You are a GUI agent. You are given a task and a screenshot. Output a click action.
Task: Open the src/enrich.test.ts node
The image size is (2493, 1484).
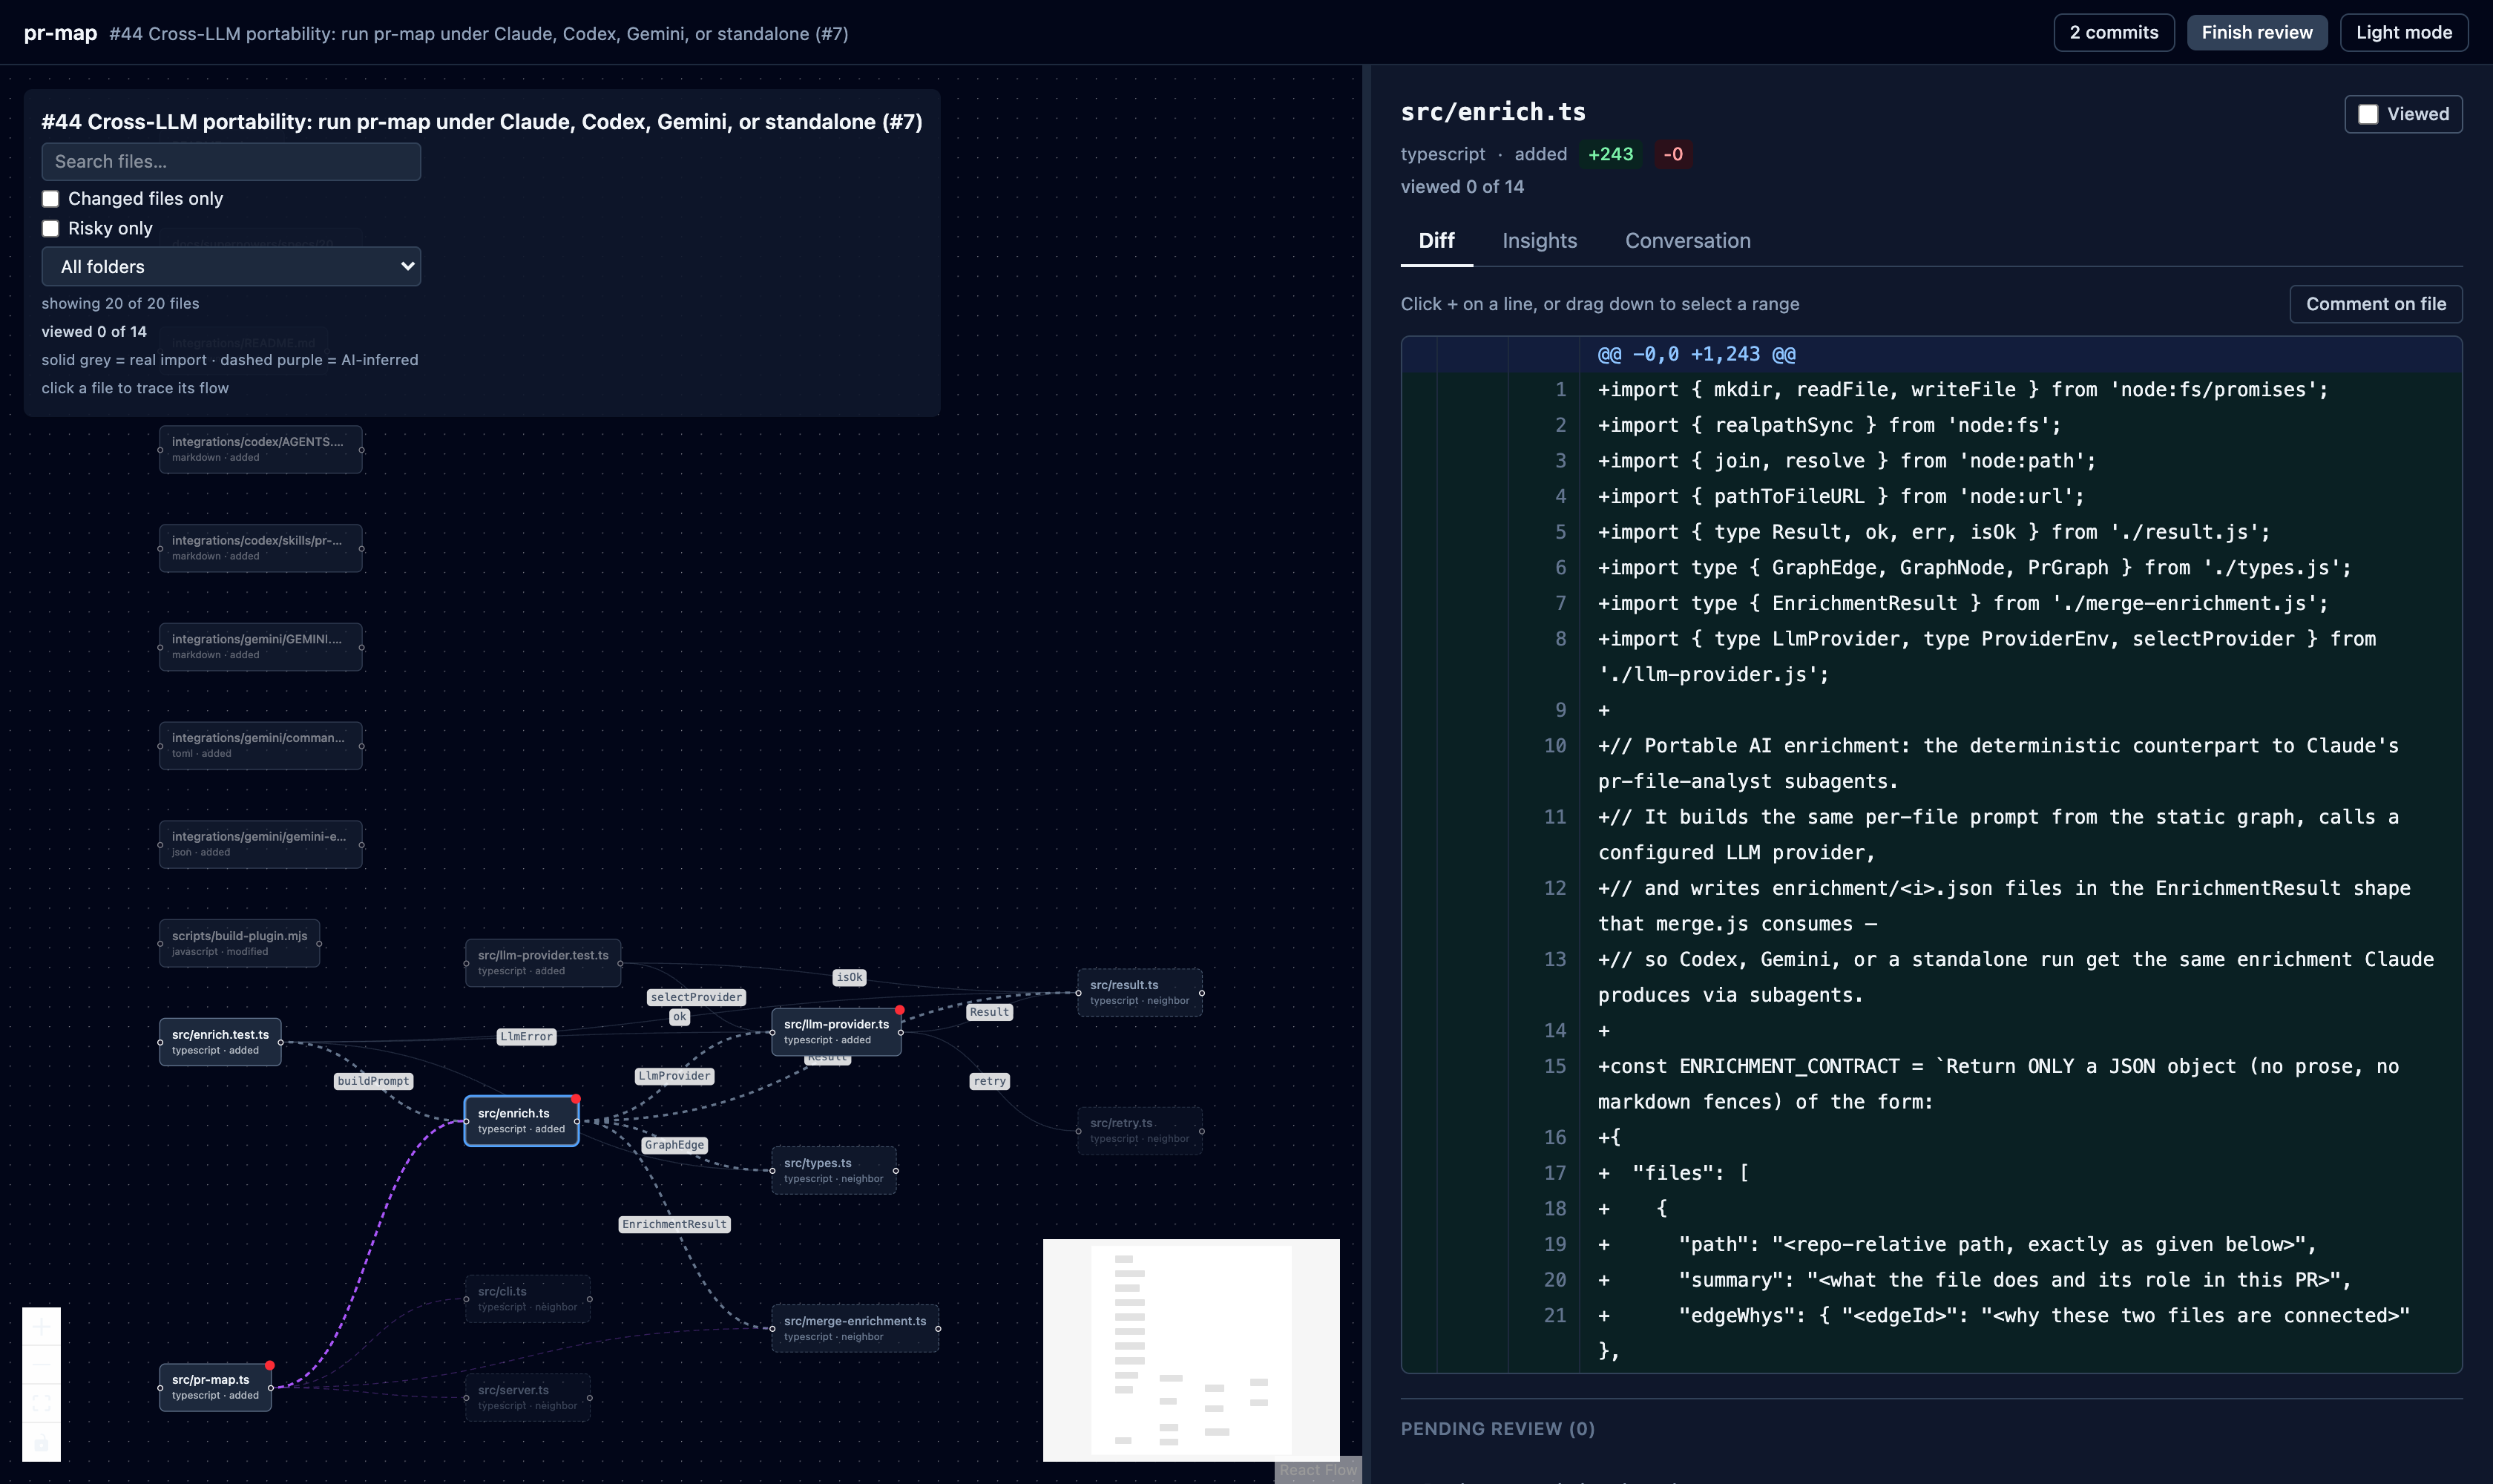(220, 1042)
